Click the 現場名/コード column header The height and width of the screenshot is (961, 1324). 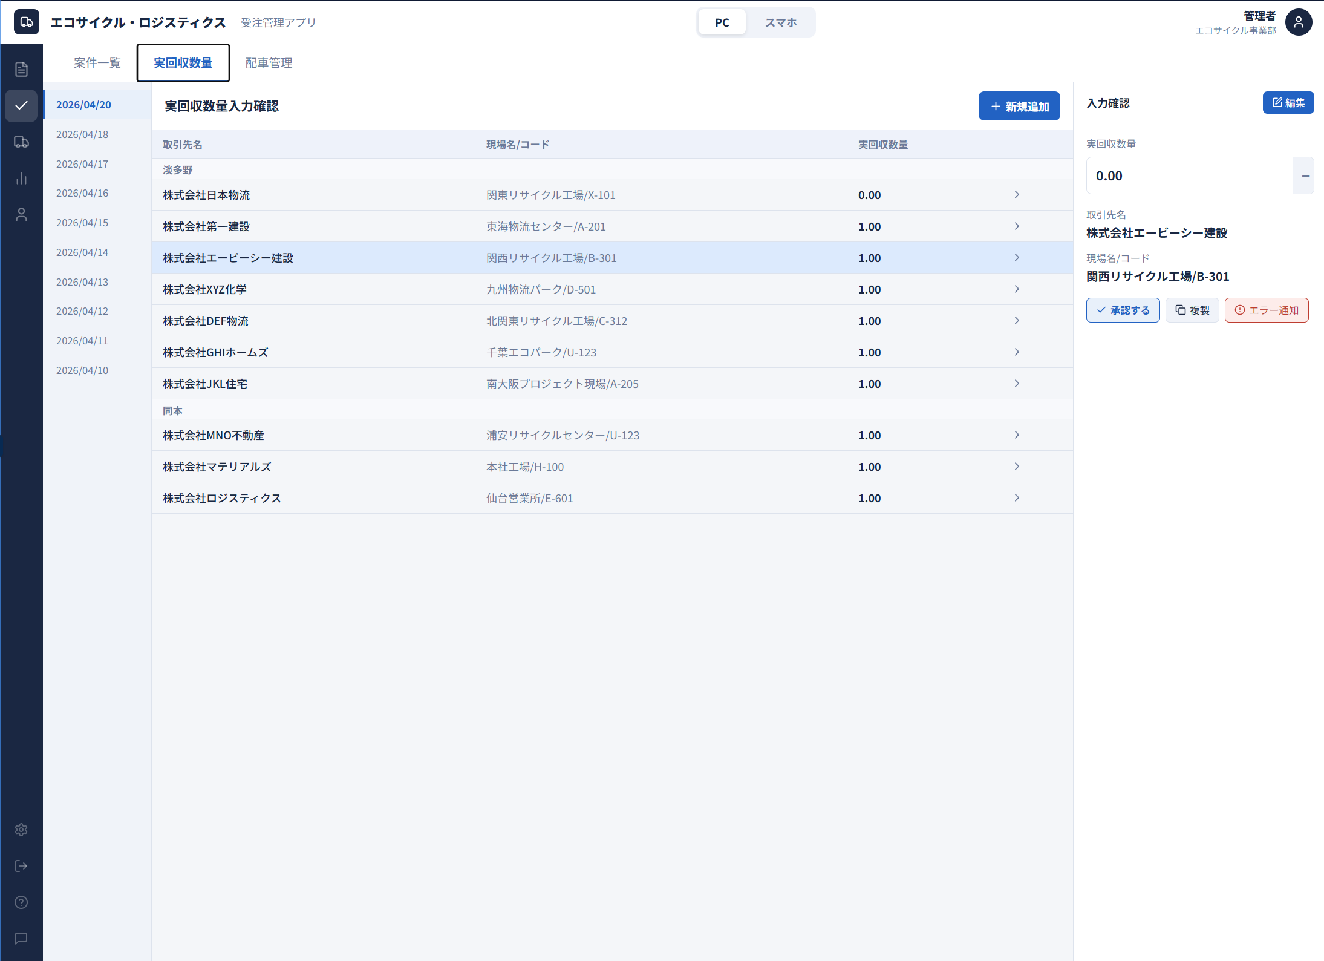click(x=518, y=145)
